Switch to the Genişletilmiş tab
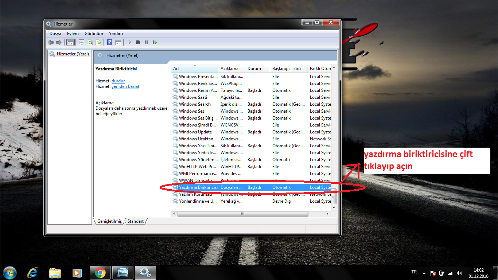498x280 pixels. tap(109, 221)
